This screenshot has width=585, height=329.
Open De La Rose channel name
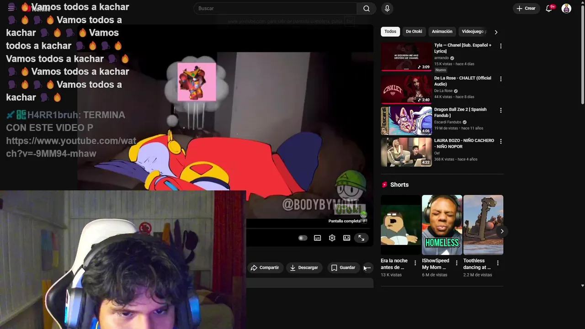(x=443, y=91)
